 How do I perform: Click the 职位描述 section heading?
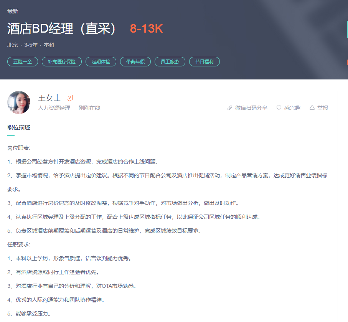click(x=19, y=127)
